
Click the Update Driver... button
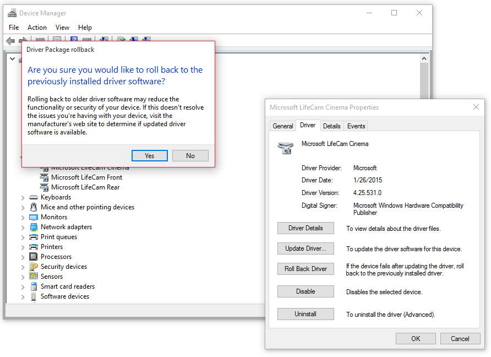(305, 248)
